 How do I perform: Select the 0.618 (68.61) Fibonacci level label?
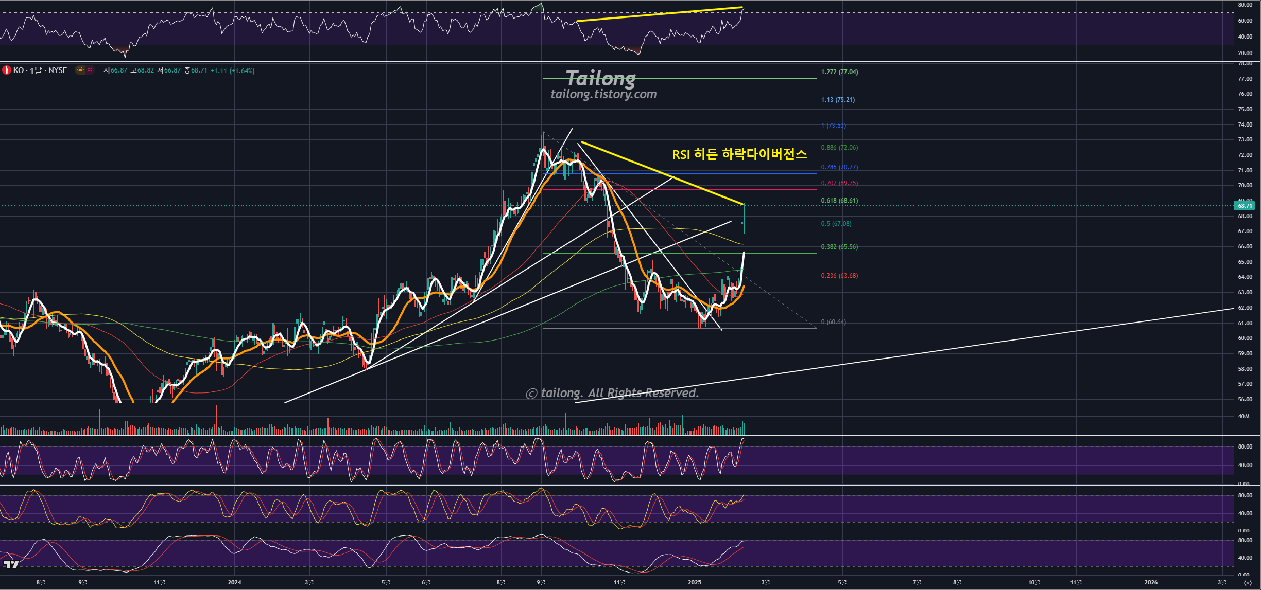839,201
